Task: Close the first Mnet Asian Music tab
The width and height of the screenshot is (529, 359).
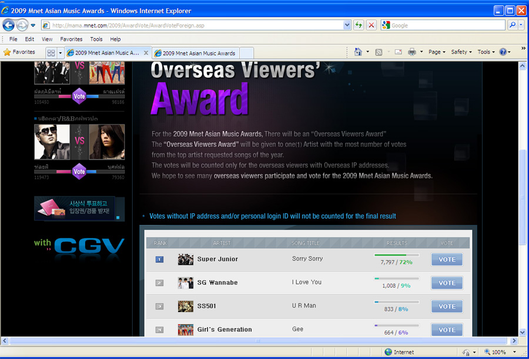Action: pos(146,53)
